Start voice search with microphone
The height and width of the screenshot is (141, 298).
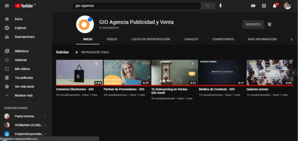point(220,6)
